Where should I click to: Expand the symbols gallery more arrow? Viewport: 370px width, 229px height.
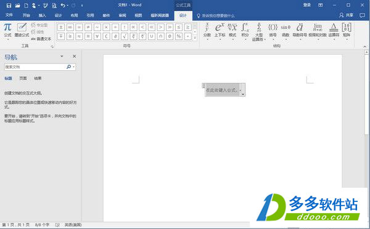[x=195, y=38]
